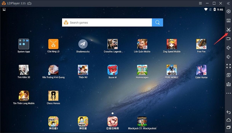Click the gamepad icon in title bar

(29, 3)
